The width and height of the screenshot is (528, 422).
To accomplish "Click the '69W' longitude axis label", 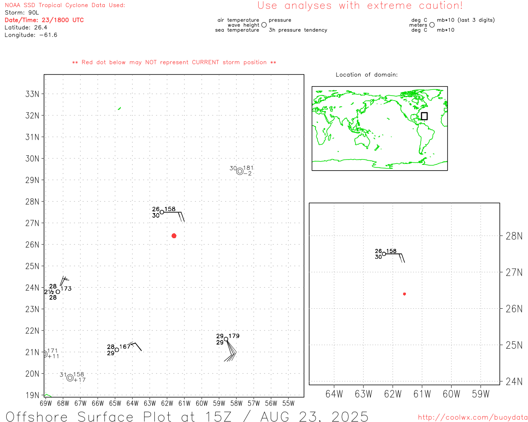I will click(x=46, y=403).
